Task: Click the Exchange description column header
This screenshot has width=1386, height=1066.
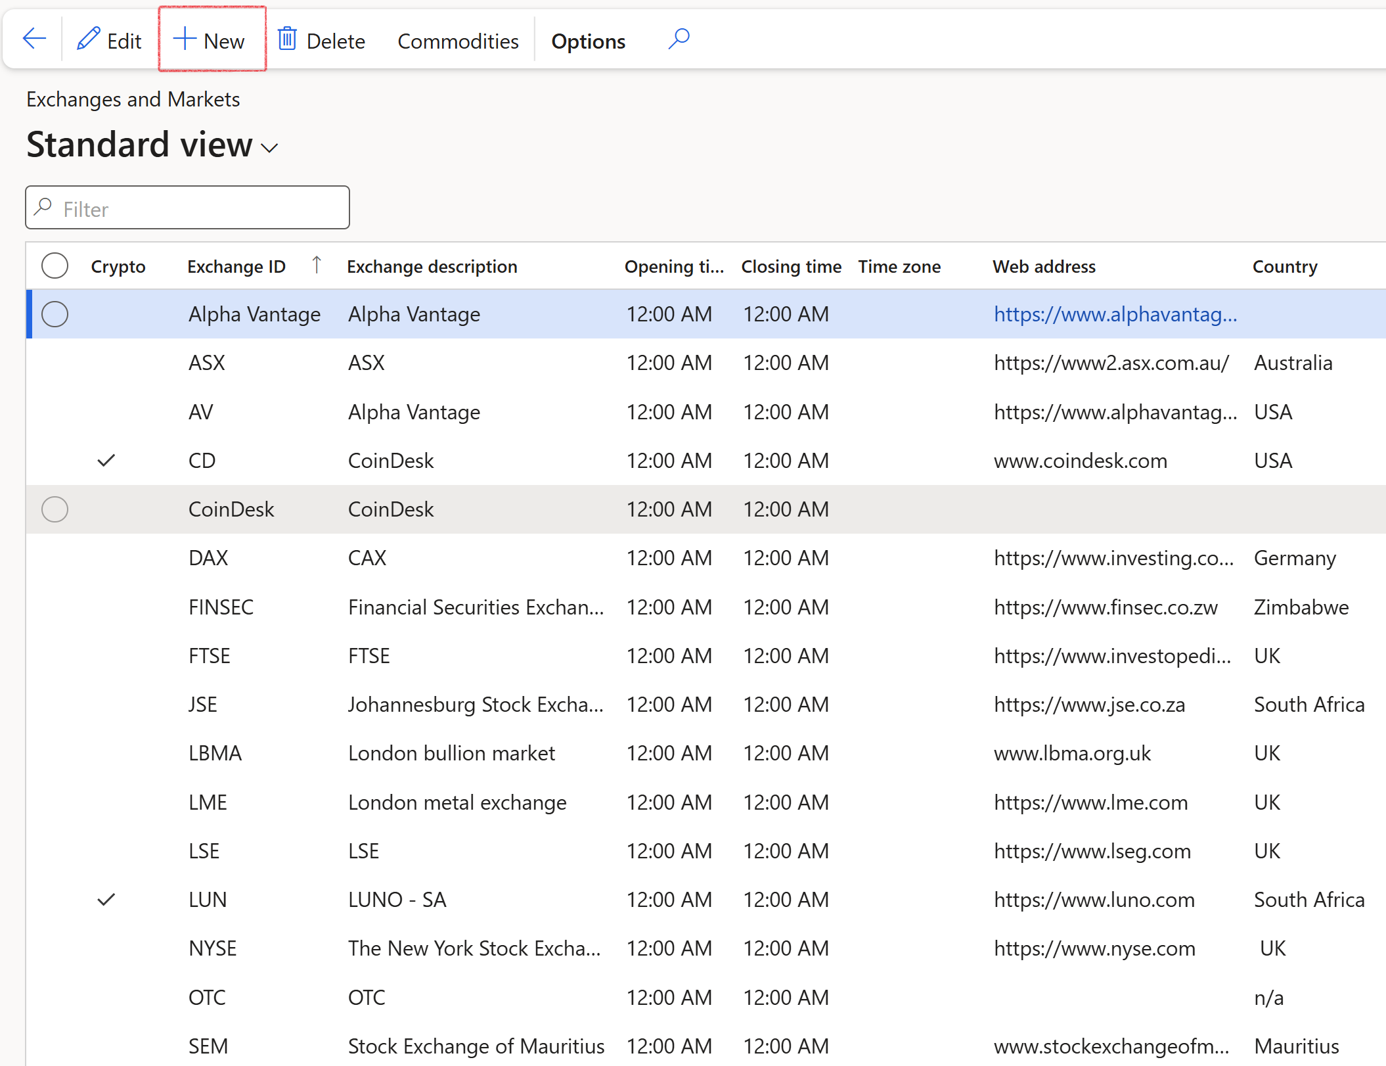Action: pyautogui.click(x=432, y=266)
